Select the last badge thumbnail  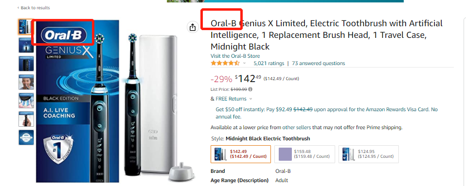click(x=26, y=137)
